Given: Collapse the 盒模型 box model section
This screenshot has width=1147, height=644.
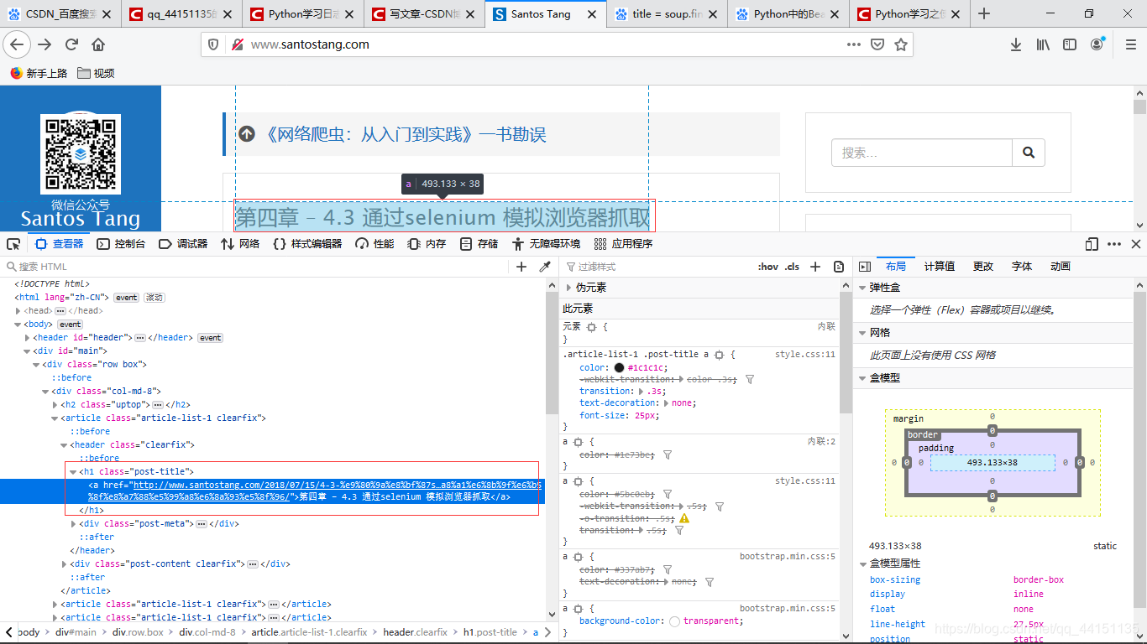Looking at the screenshot, I should click(x=862, y=378).
